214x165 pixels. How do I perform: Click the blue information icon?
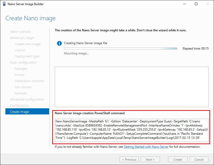(x=59, y=43)
